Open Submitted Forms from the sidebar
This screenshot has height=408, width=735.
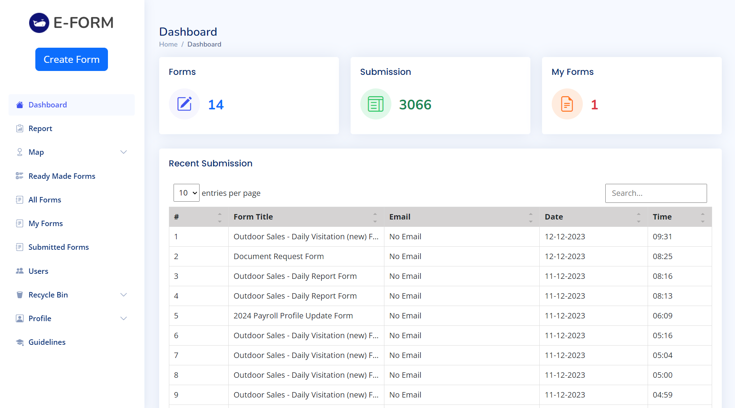pyautogui.click(x=59, y=247)
